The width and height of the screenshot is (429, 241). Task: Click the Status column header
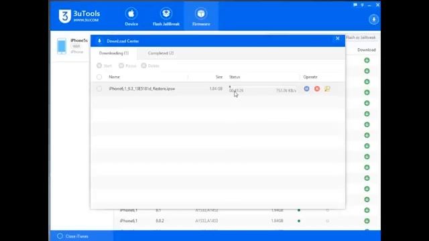235,77
